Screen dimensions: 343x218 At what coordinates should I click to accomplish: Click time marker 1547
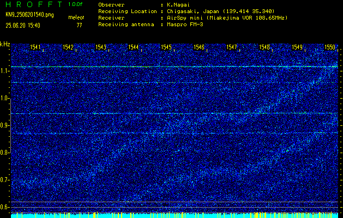click(x=232, y=47)
